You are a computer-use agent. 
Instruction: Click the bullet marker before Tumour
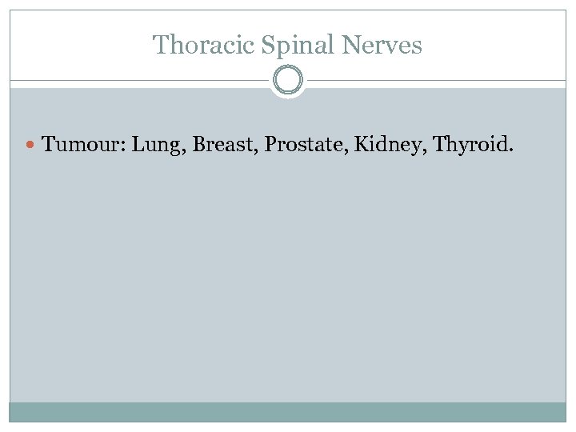[x=31, y=145]
